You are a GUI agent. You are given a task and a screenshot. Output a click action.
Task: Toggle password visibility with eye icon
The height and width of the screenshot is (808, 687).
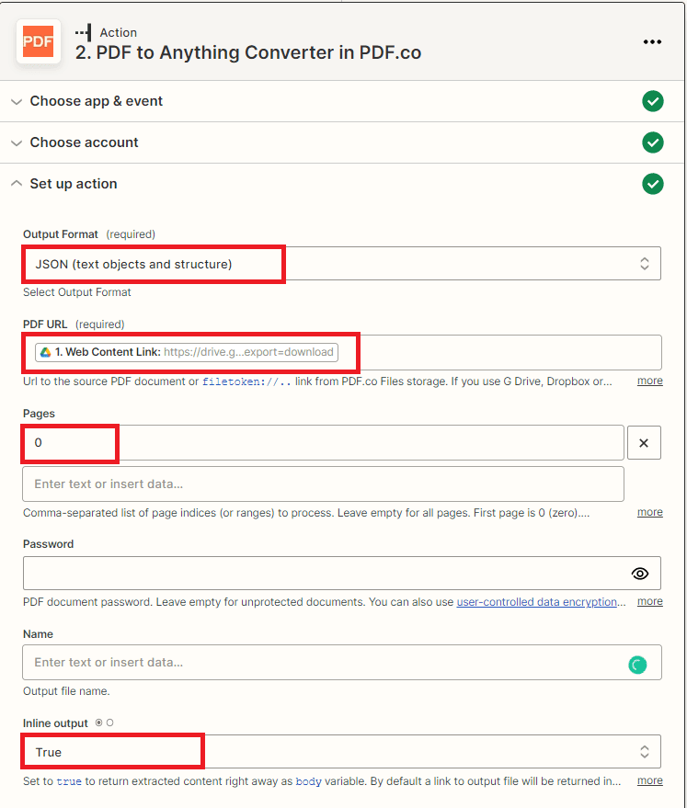point(639,574)
